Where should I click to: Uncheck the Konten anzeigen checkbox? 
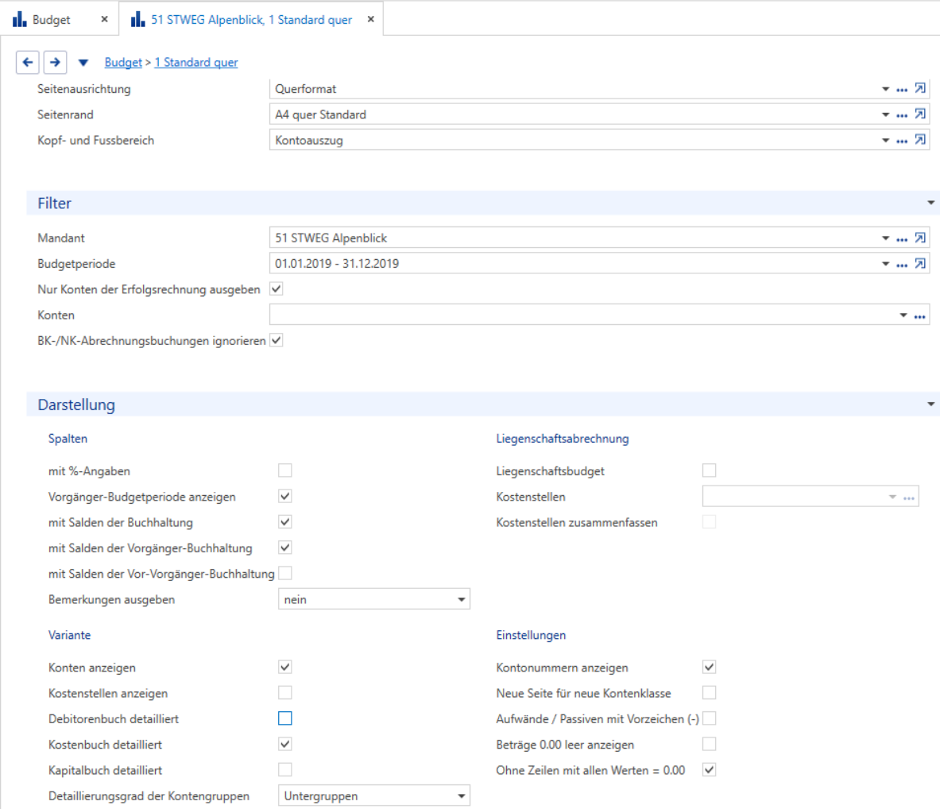(x=285, y=668)
